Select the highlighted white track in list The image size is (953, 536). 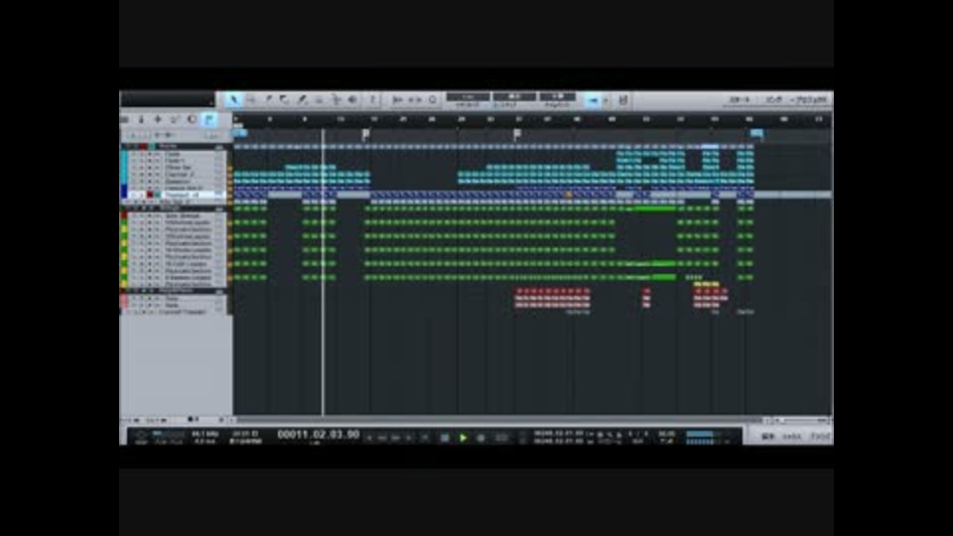pyautogui.click(x=177, y=195)
